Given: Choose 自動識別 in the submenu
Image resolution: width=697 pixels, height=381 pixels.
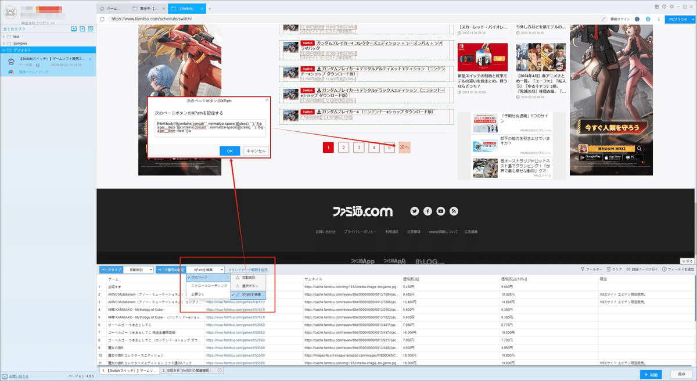Looking at the screenshot, I should pyautogui.click(x=248, y=278).
